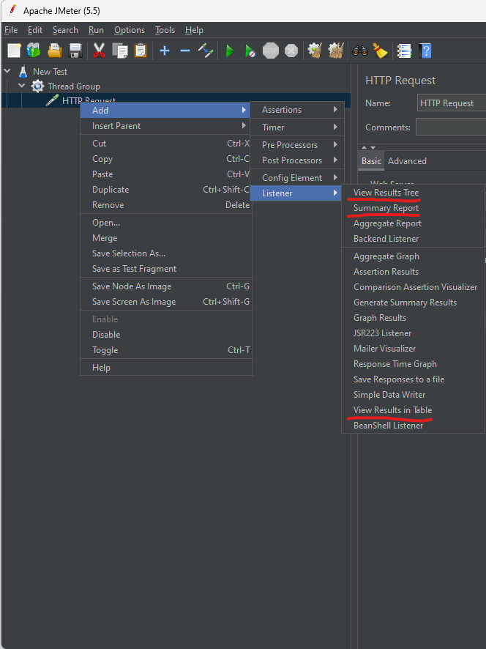Screen dimensions: 486x649
Task: Click the Paste clipboard toolbar icon
Action: (141, 51)
